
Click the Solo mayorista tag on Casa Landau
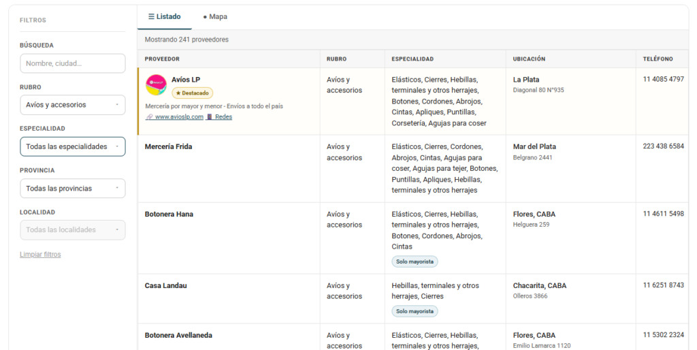point(415,311)
